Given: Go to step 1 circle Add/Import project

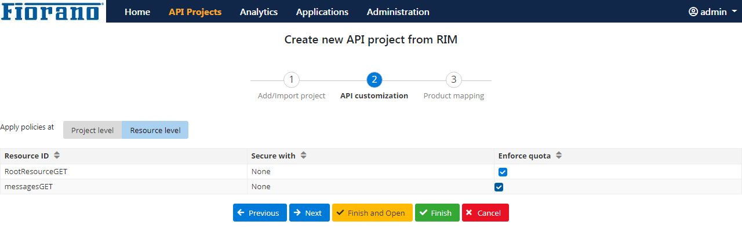Looking at the screenshot, I should [x=292, y=80].
